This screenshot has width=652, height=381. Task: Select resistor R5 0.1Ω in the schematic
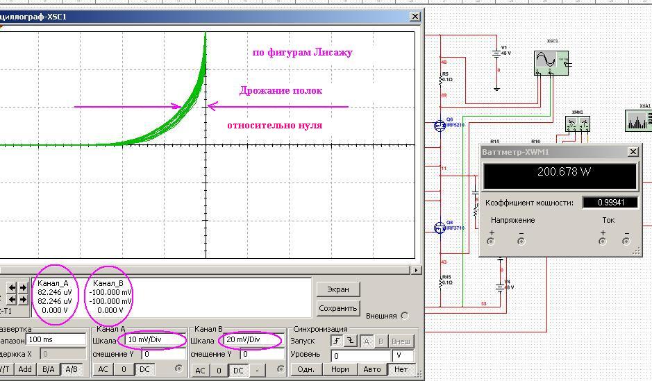point(441,79)
